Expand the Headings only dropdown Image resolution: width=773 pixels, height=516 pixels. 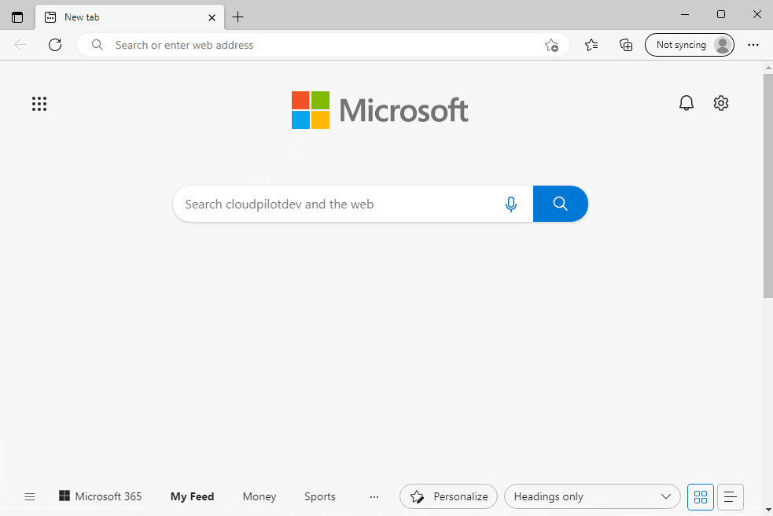tap(592, 497)
